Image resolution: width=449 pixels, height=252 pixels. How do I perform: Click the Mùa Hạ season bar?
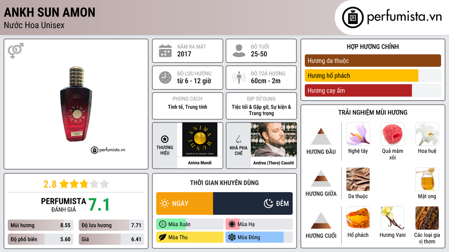(x=259, y=224)
